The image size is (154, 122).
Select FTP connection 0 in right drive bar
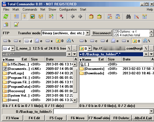[136, 41]
